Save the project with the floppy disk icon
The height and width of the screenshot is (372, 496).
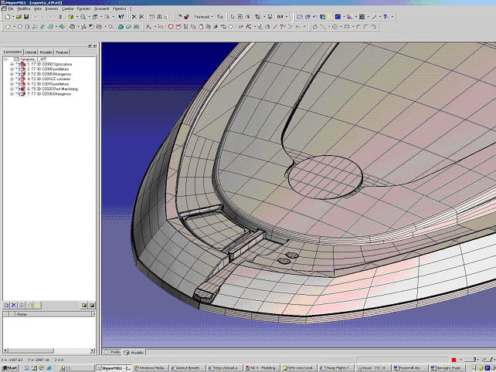[26, 17]
